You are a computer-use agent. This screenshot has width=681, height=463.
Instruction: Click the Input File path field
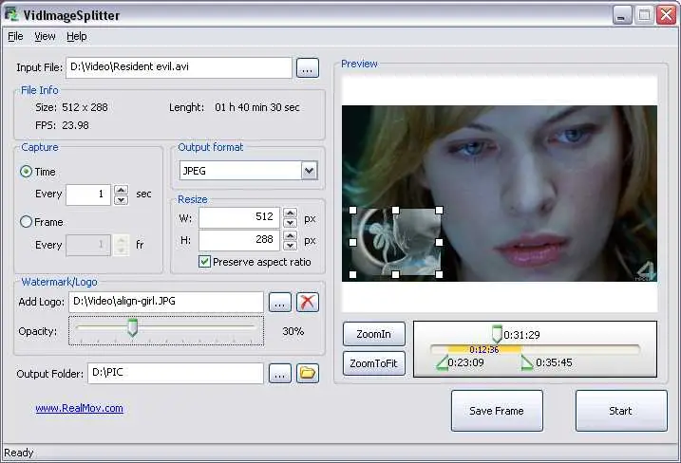click(x=179, y=67)
